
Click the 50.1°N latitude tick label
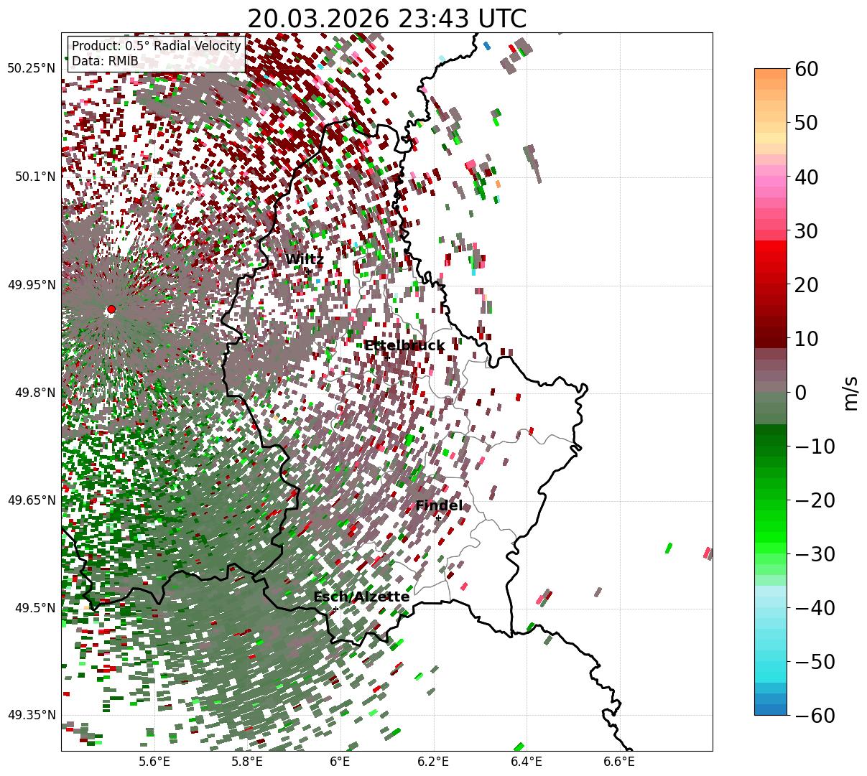[35, 177]
